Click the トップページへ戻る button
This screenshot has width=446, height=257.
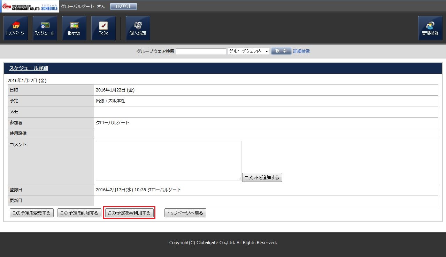tap(185, 213)
